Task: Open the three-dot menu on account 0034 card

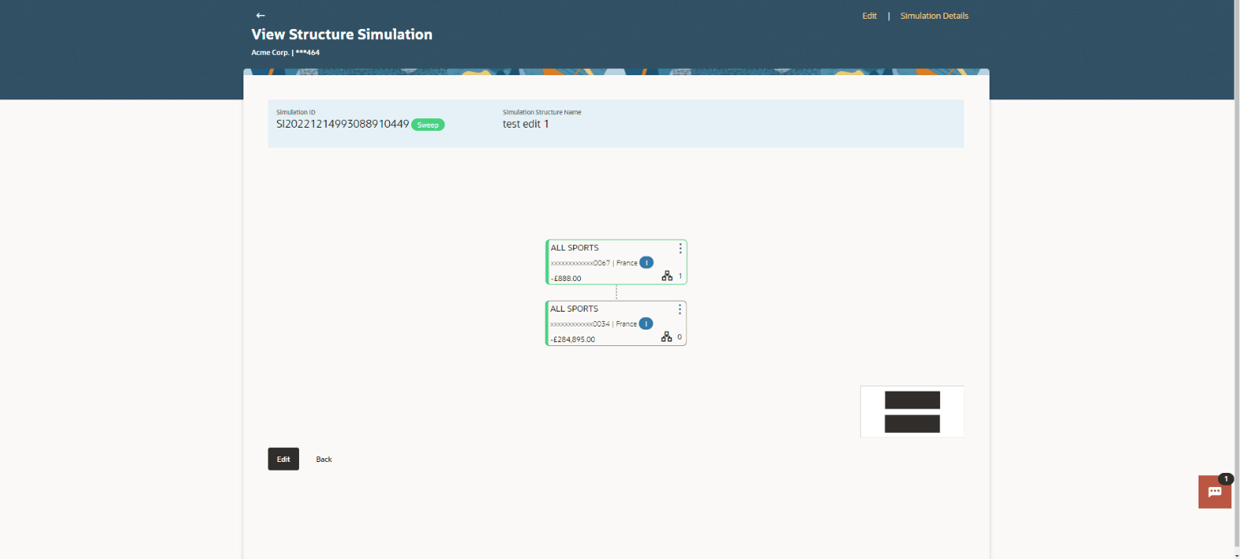Action: tap(679, 309)
